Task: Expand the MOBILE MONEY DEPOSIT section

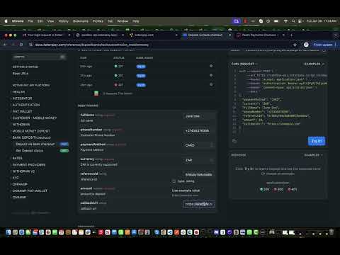Action: pos(31,131)
